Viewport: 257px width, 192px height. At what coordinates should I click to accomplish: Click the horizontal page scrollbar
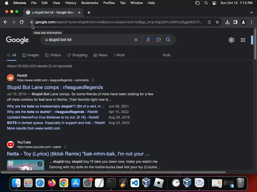click(113, 172)
